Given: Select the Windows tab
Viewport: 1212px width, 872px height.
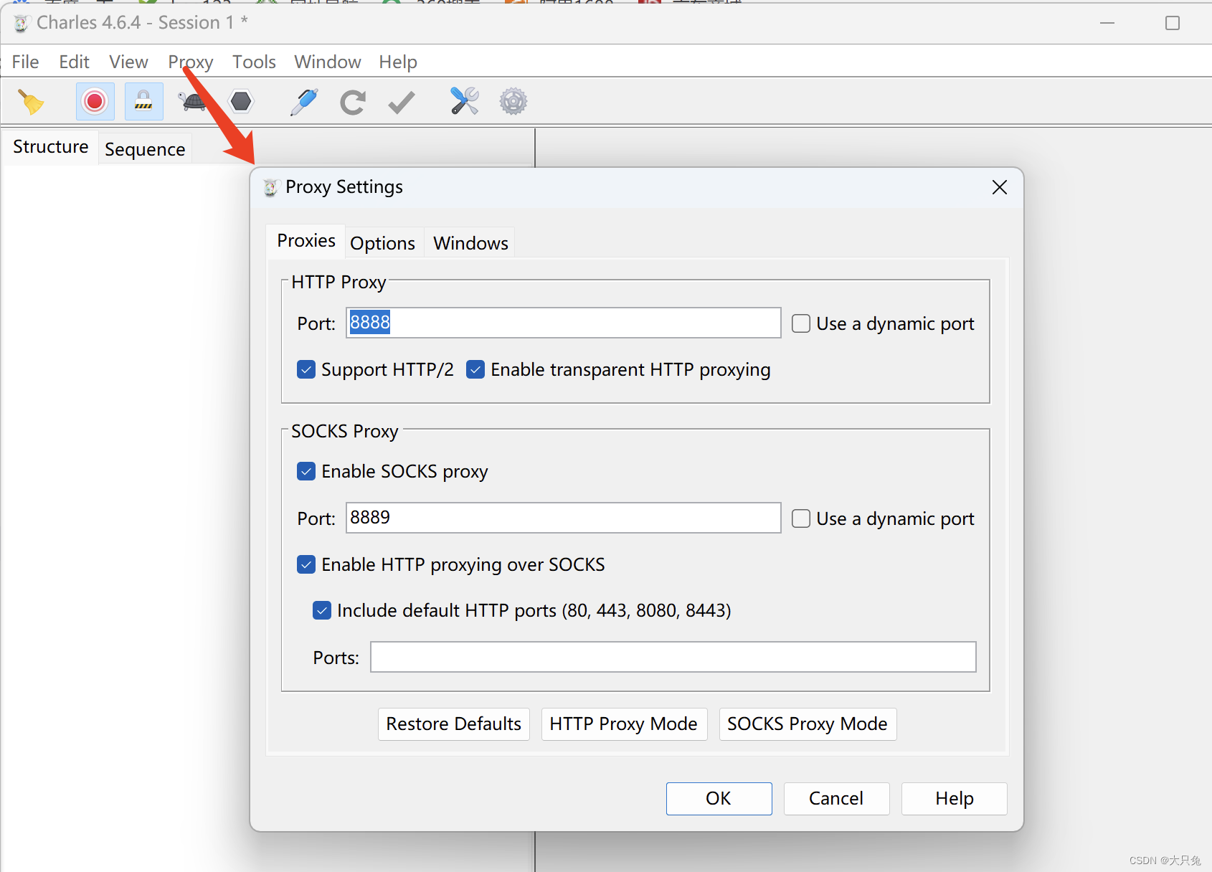Looking at the screenshot, I should point(470,243).
